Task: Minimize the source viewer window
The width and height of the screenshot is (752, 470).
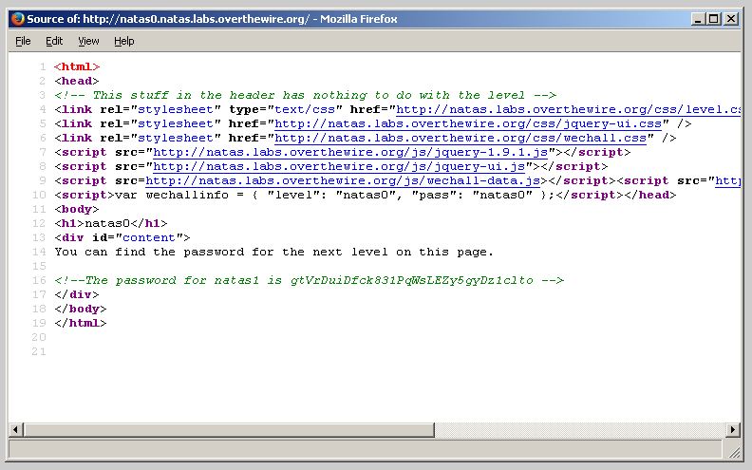Action: 698,19
